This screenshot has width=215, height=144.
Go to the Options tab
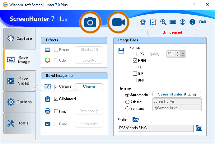tap(20, 102)
